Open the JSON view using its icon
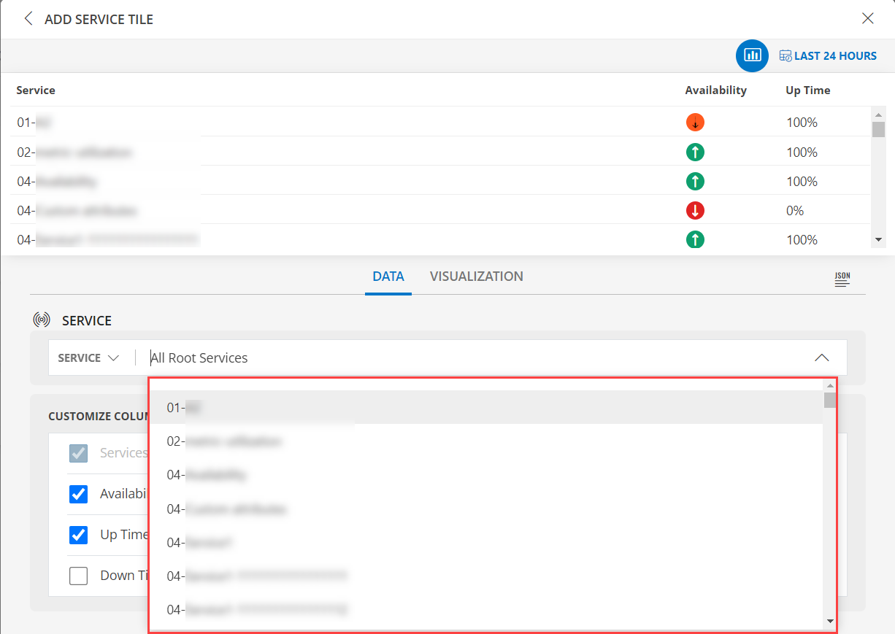The height and width of the screenshot is (634, 895). [x=842, y=279]
